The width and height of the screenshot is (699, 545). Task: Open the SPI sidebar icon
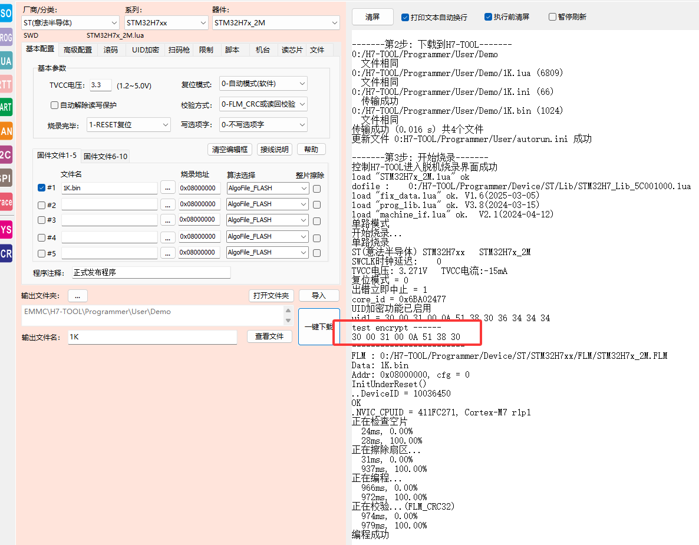pos(6,179)
